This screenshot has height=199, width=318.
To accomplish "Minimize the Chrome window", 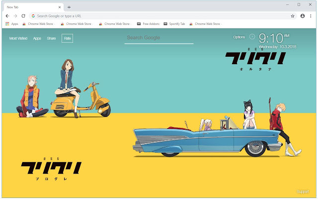I will point(287,4).
